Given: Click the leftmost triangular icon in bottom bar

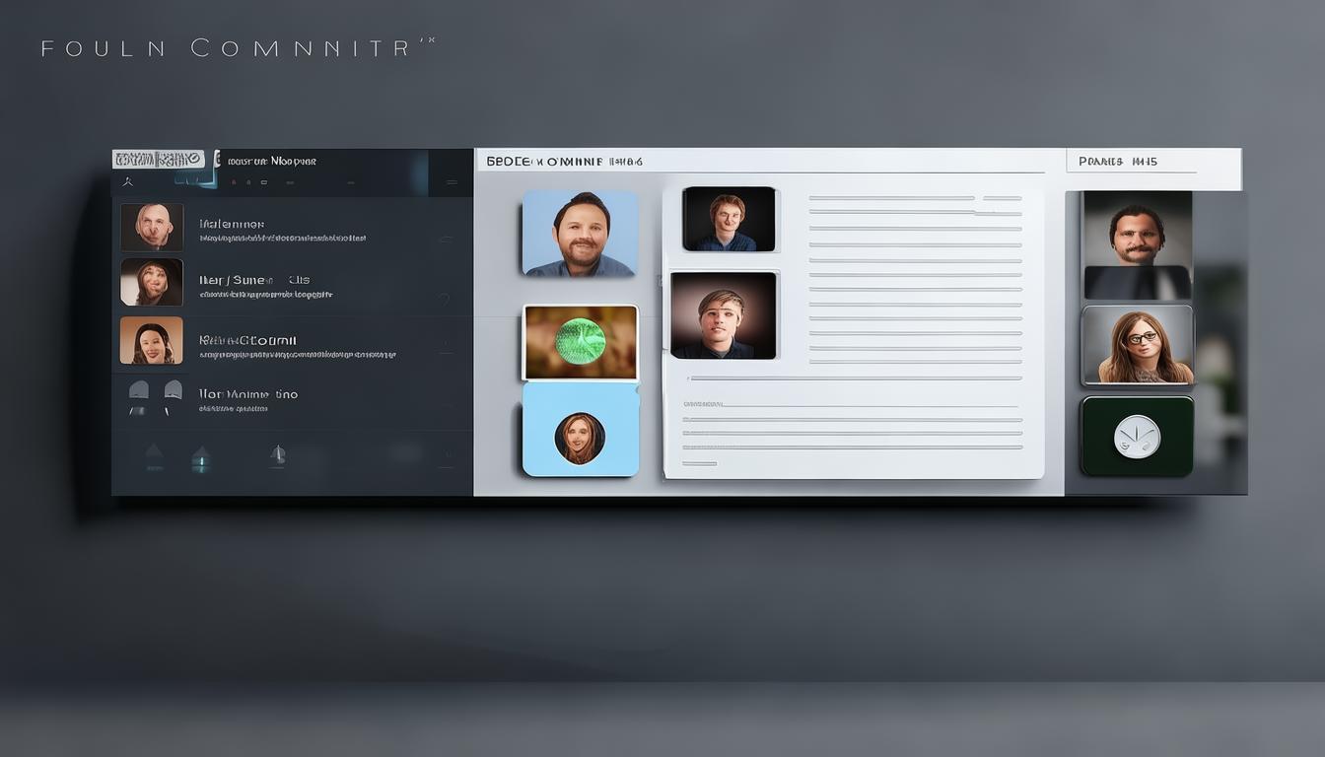Looking at the screenshot, I should pos(154,454).
